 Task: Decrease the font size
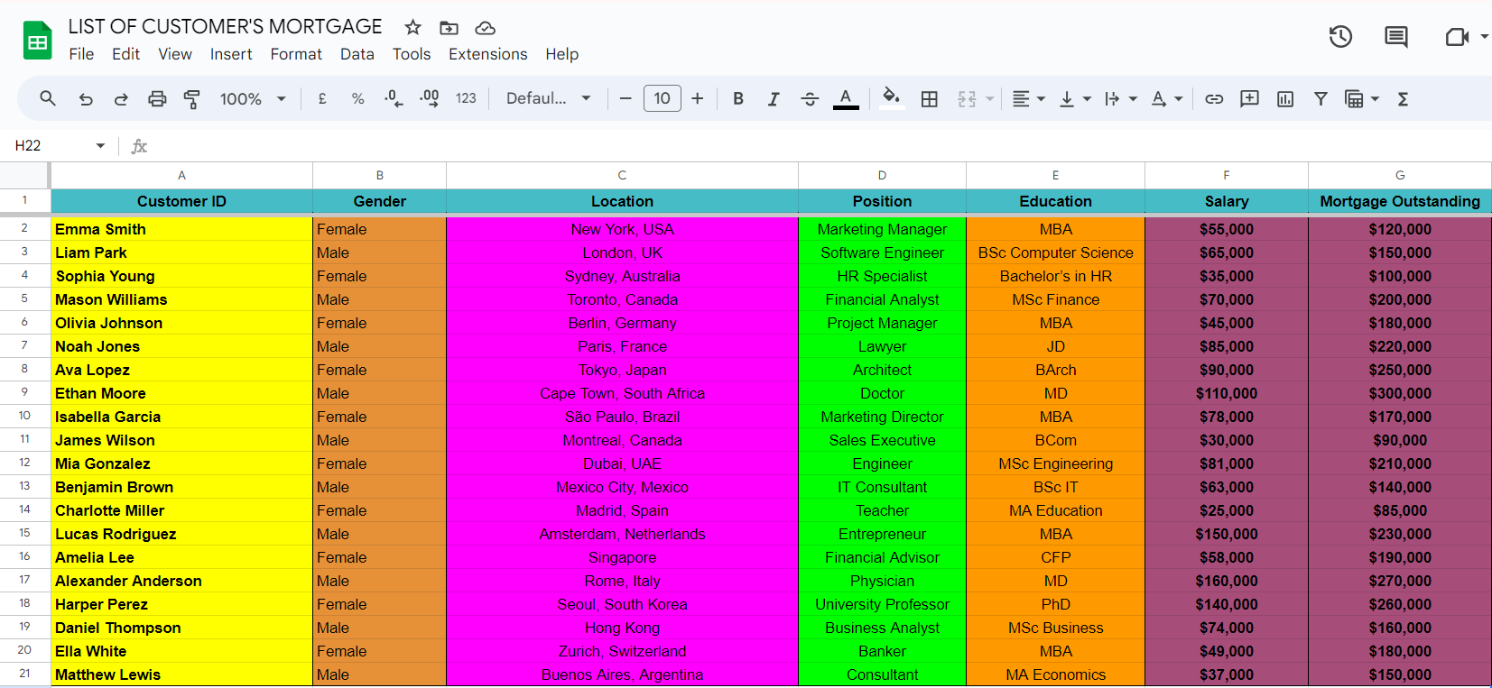pos(626,99)
